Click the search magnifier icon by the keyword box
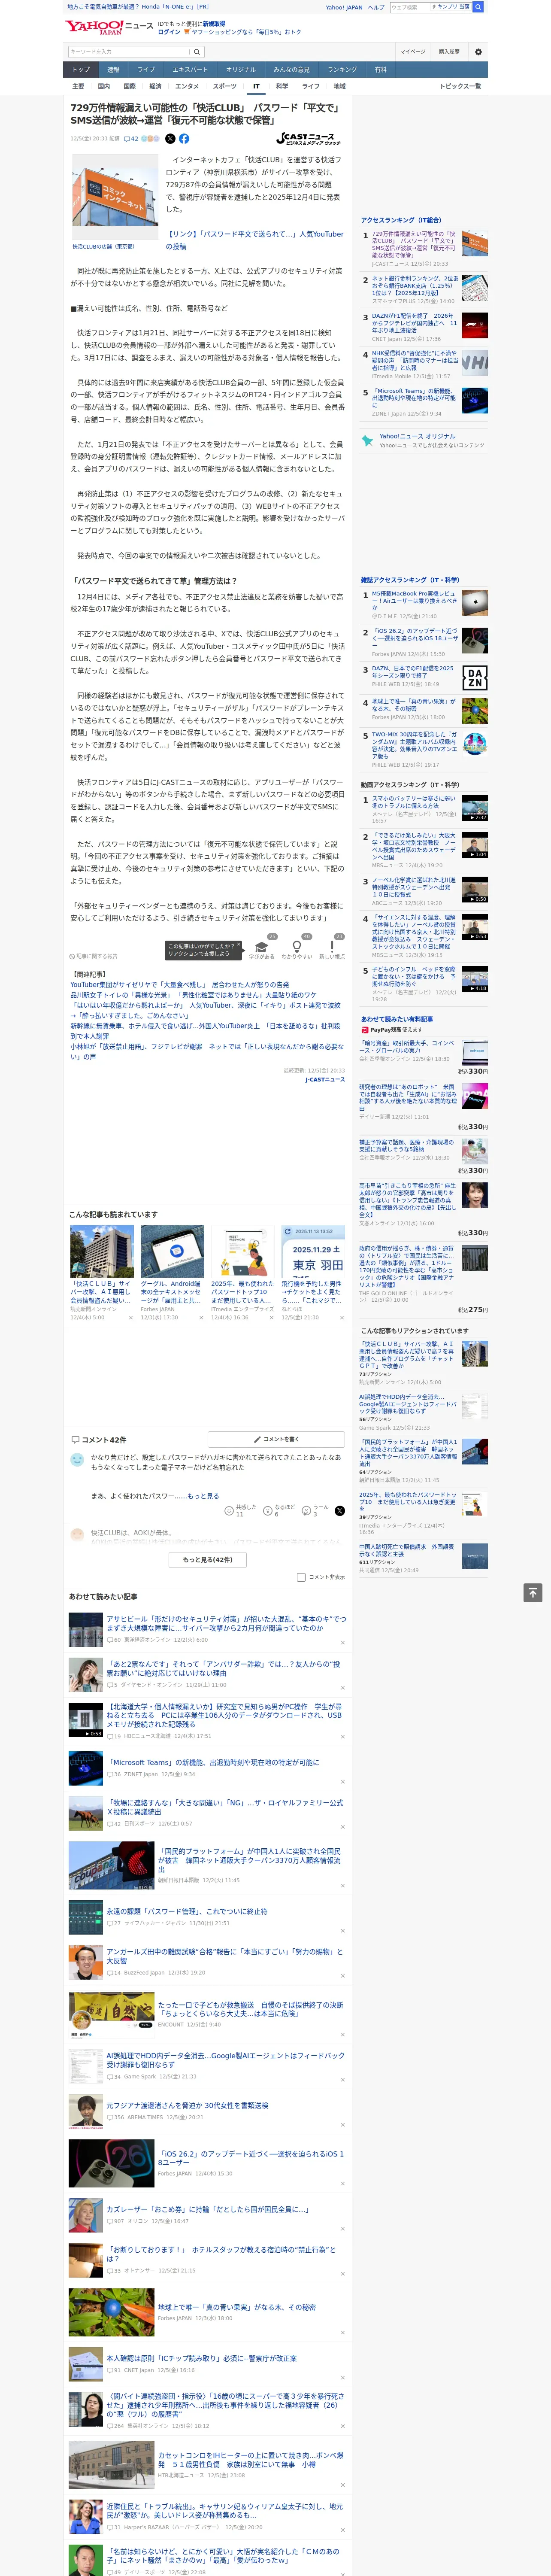The width and height of the screenshot is (551, 2576). [197, 52]
